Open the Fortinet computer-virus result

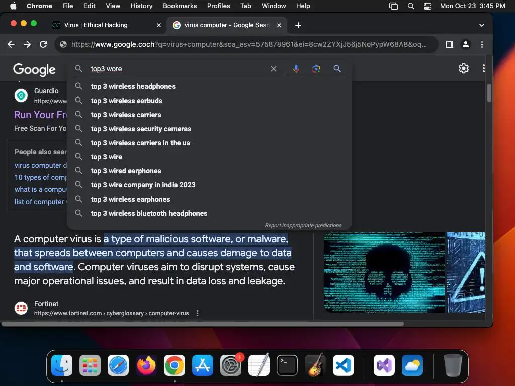pos(111,313)
